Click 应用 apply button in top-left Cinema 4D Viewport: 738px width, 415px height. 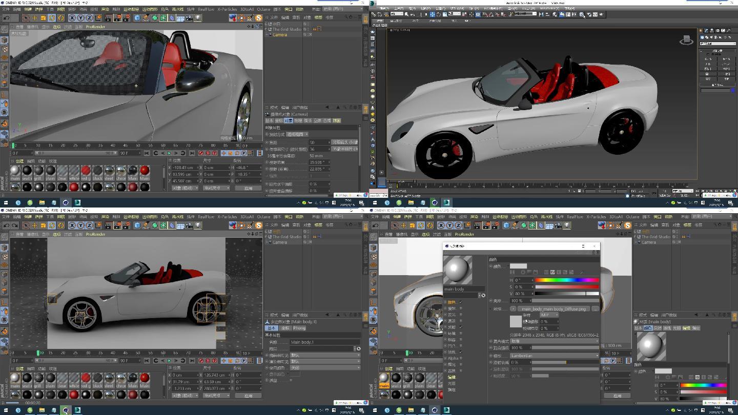click(x=249, y=188)
